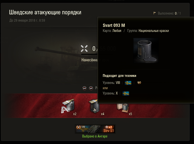
Task: Click the crossed damage icon near counter
Action: (84, 48)
